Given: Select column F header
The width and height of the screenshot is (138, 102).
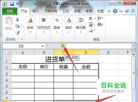Looking at the screenshot, I should pos(125,52).
